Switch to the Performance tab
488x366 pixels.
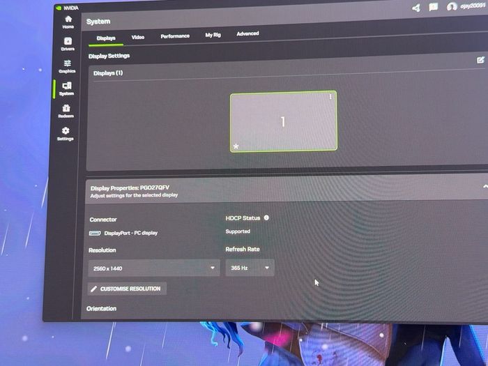175,36
